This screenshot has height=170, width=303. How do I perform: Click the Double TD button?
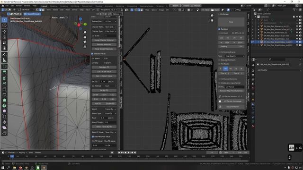[x=110, y=103]
